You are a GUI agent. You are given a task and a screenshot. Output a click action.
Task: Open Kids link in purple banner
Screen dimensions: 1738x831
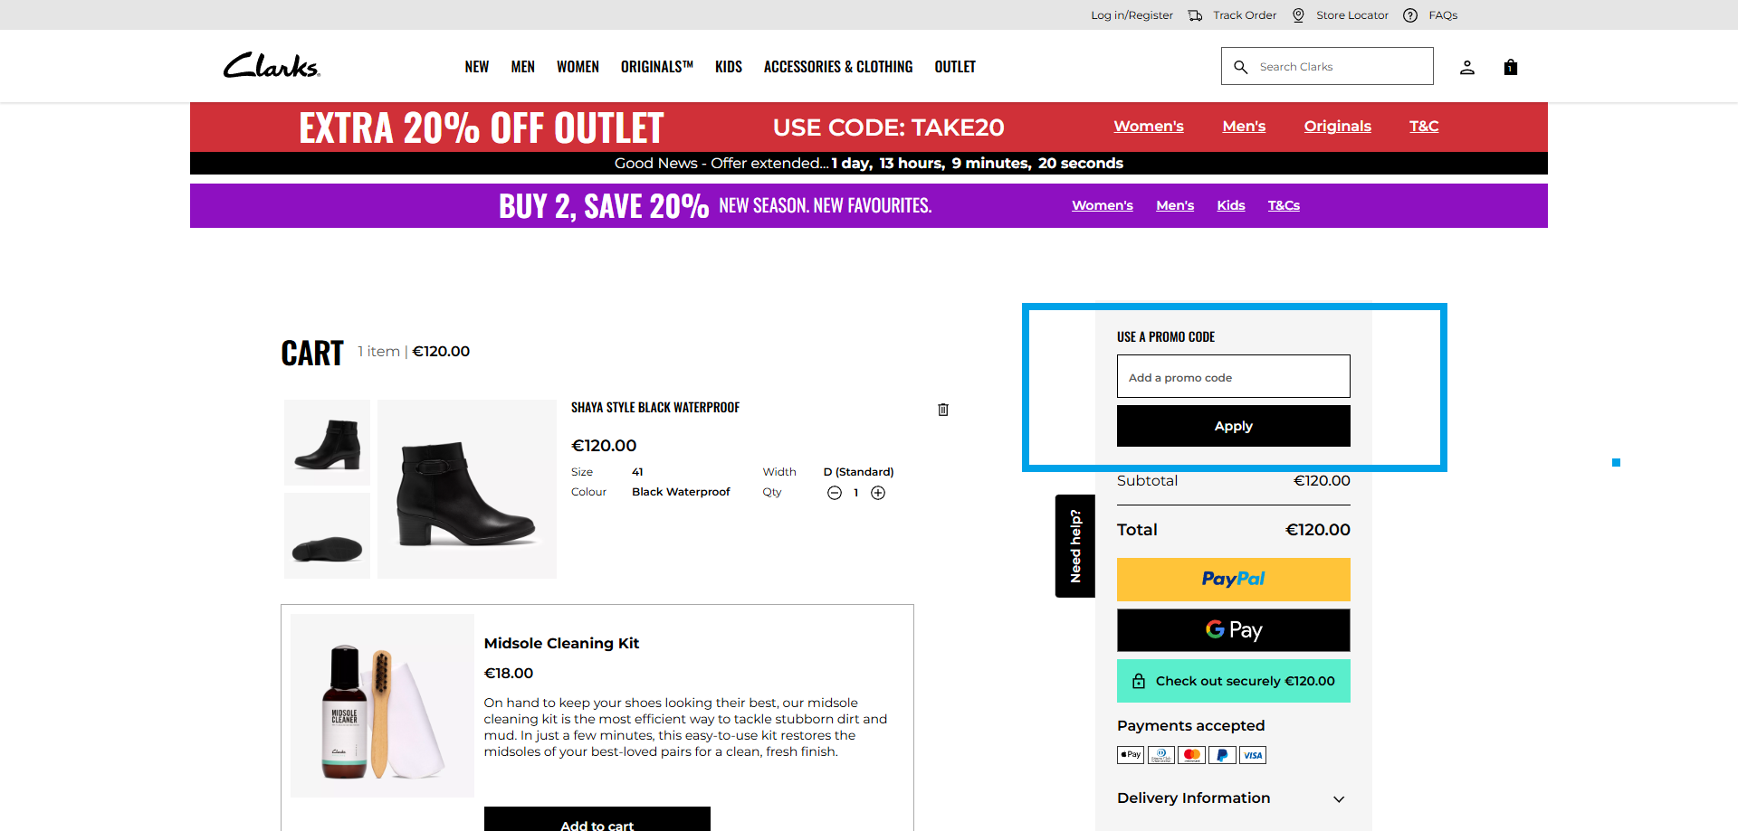coord(1231,205)
